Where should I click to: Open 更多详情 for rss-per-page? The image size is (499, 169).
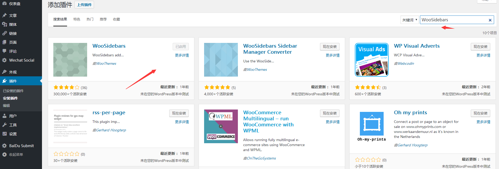pos(182,122)
